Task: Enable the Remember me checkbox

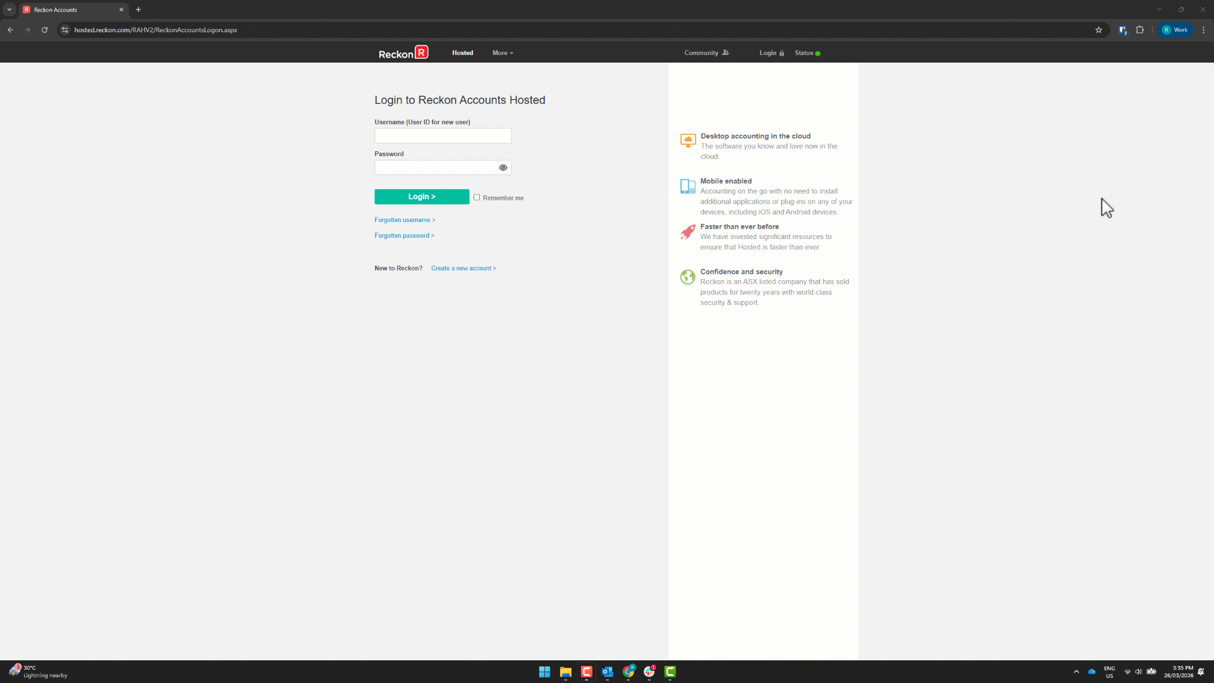Action: 477,197
